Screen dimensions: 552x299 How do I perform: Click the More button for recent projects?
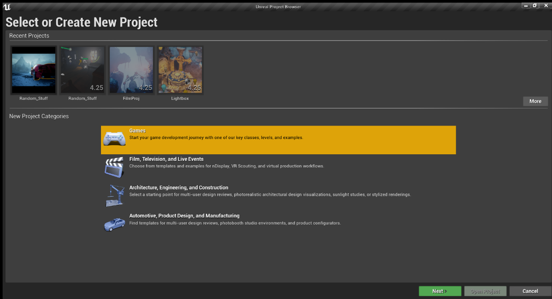(x=535, y=101)
